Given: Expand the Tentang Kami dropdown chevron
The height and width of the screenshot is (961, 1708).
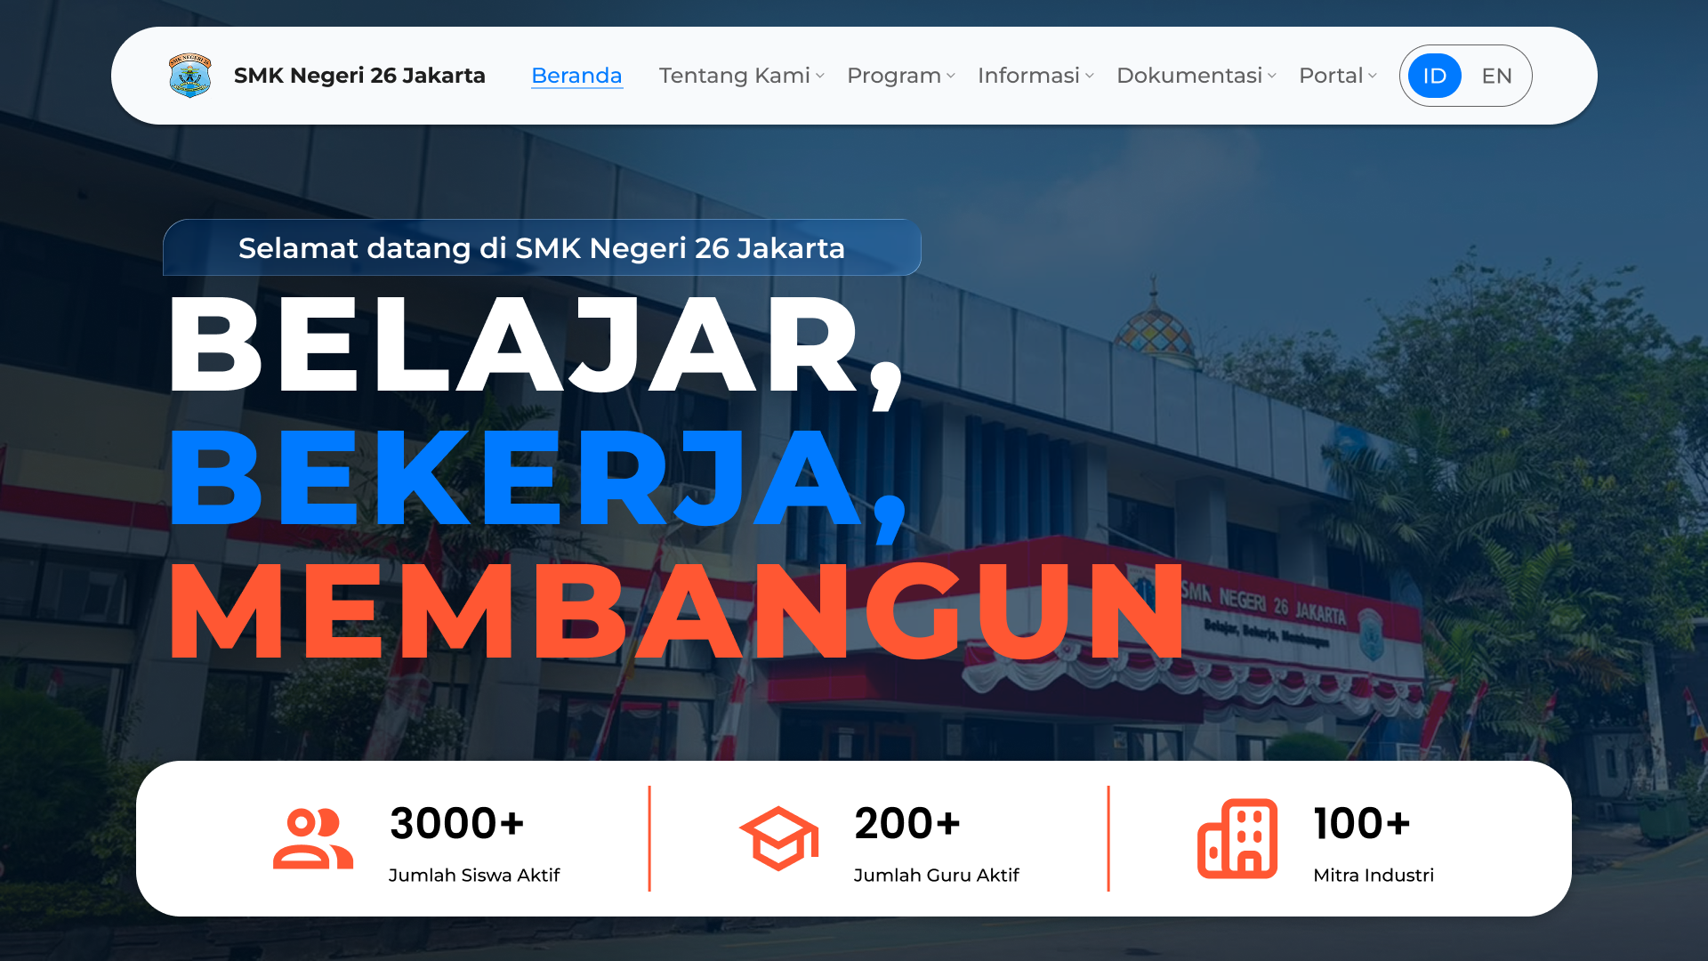Looking at the screenshot, I should 820,76.
